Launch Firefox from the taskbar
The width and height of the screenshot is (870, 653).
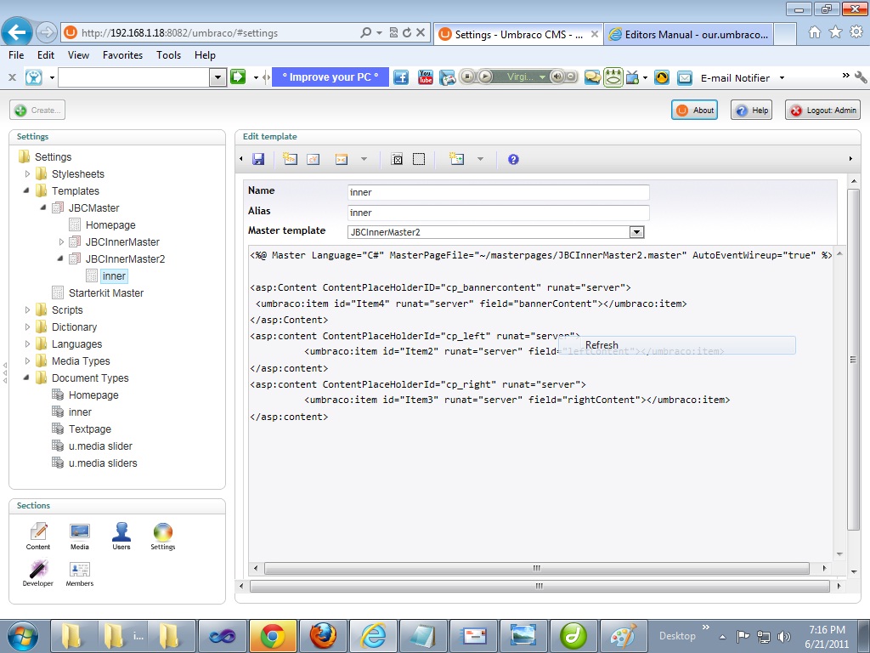pos(322,635)
